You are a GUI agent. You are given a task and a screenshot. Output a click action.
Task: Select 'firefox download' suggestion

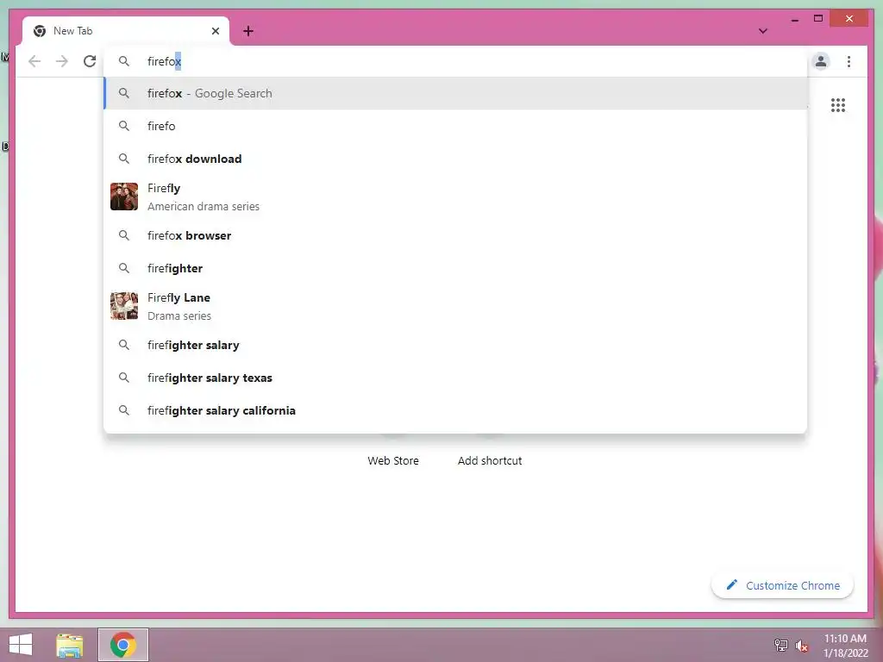tap(455, 159)
